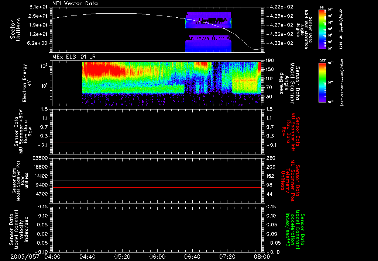Click the lower blue NPI sector data block
The image size is (378, 261).
point(208,44)
